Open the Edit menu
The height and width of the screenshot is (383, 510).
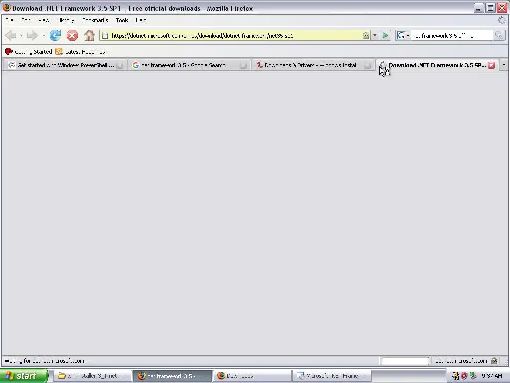tap(26, 20)
